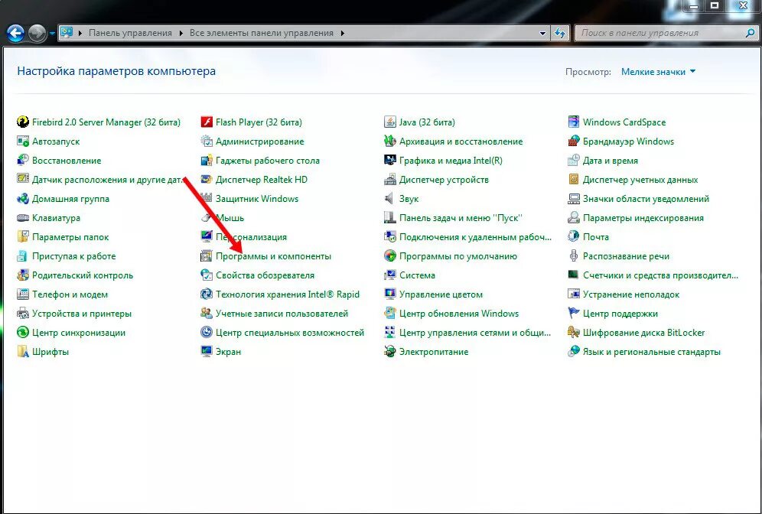Click Счетчики и средства производительности link
Screen dimensions: 762x514
pos(660,275)
